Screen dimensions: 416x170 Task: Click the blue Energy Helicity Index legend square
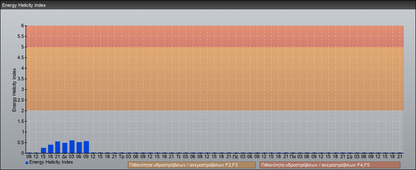pyautogui.click(x=27, y=163)
